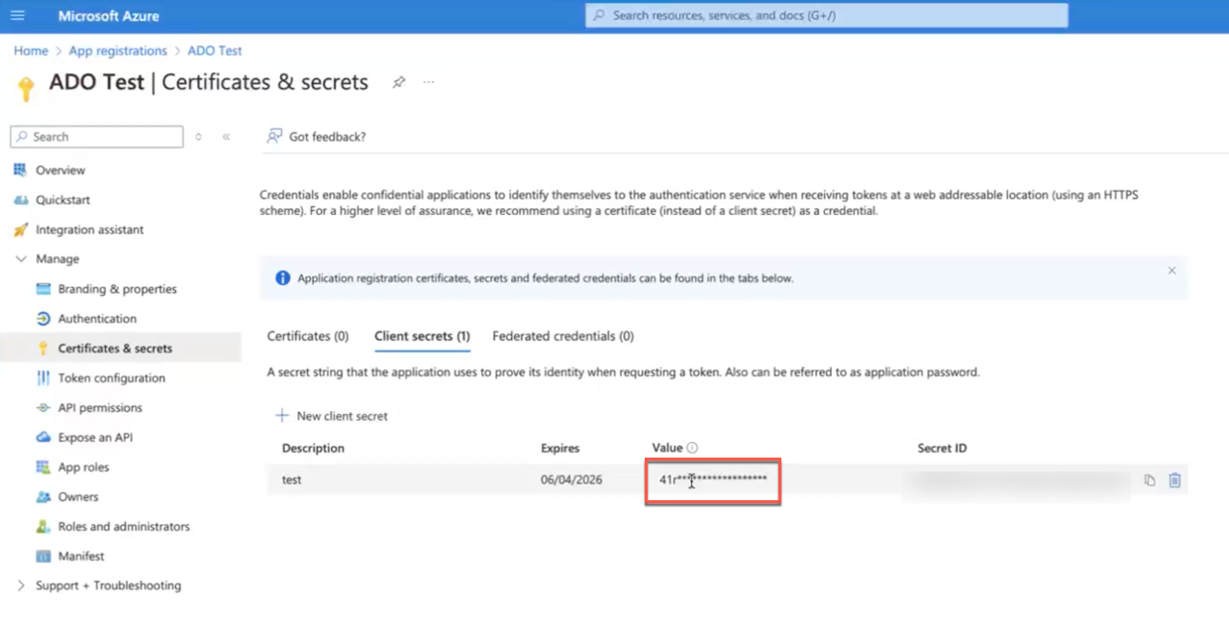
Task: Click the Value column info icon
Action: [x=692, y=448]
